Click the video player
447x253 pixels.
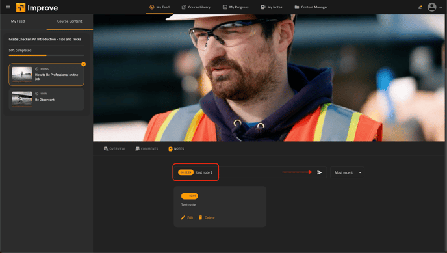click(x=269, y=78)
